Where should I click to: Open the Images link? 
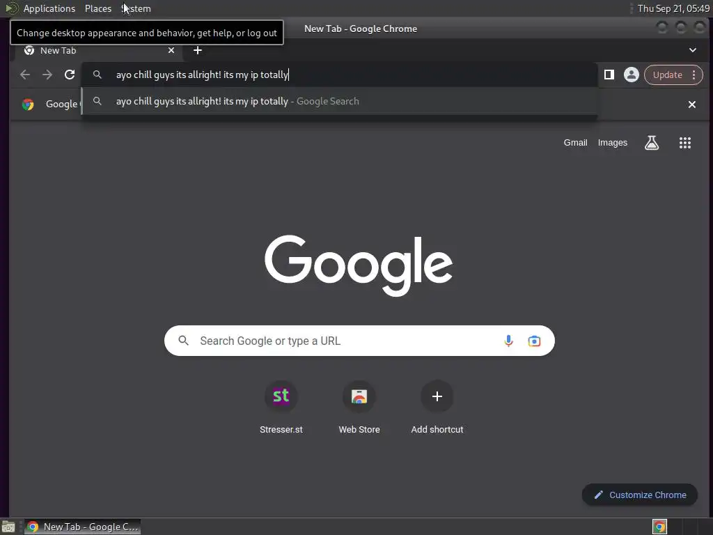pos(613,142)
